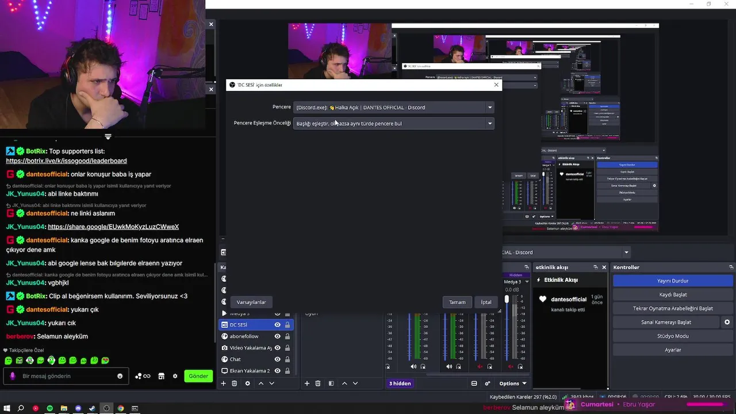
Task: Open the botrix.live leaderboard link
Action: tap(66, 161)
